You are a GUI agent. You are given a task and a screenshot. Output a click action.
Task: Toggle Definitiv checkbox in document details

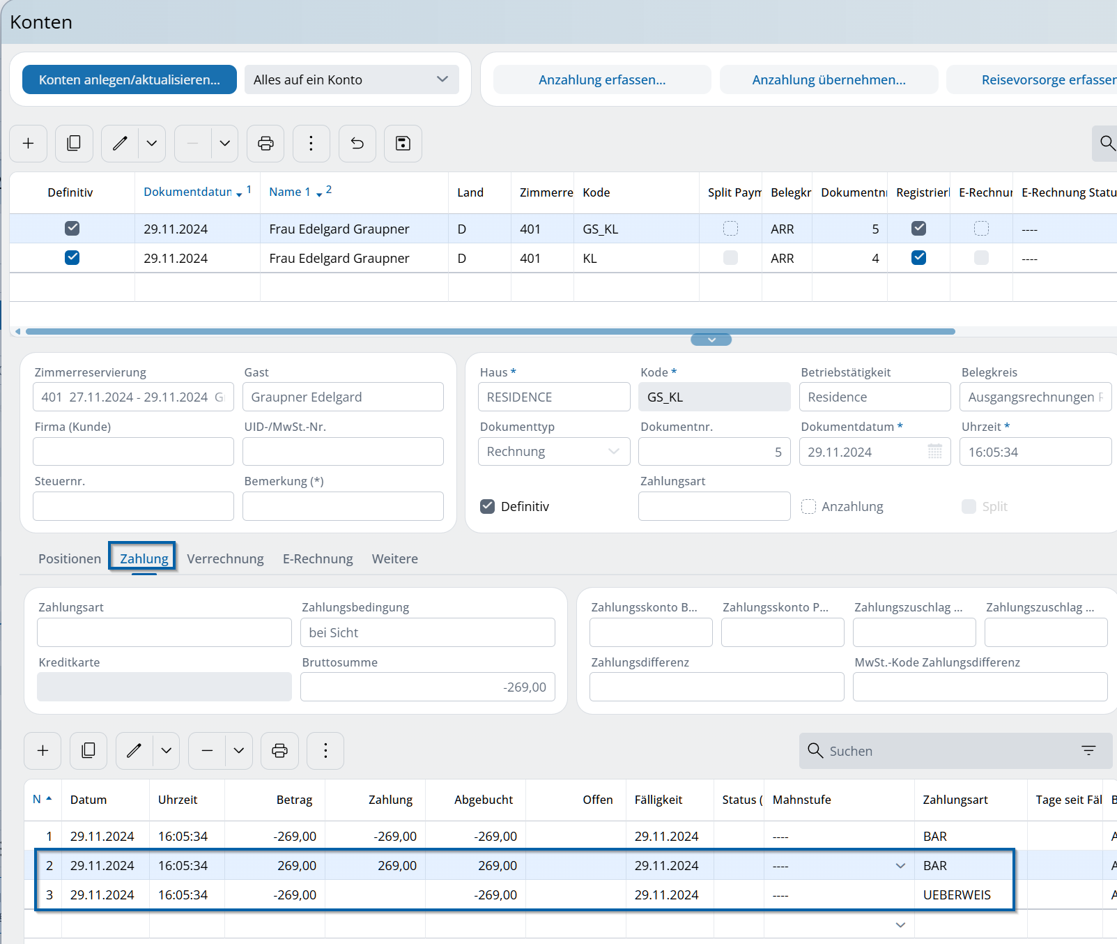488,507
